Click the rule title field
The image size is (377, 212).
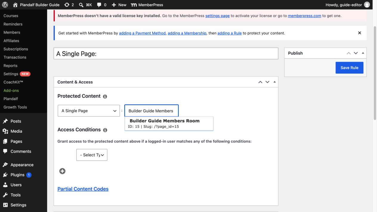tap(166, 54)
